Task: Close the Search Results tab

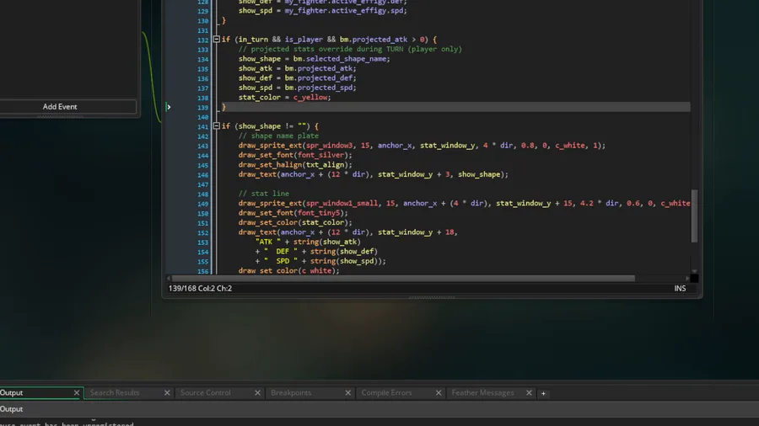Action: click(x=167, y=393)
